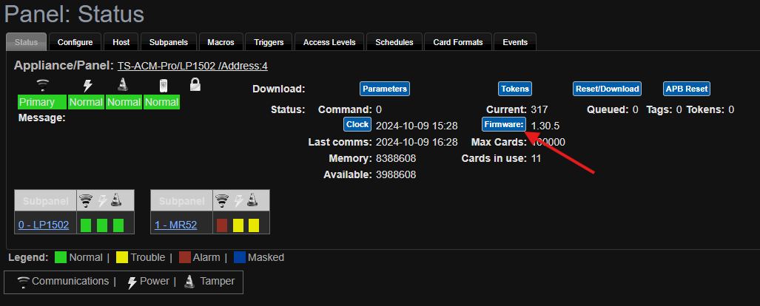
Task: Open the Status tab
Action: [x=26, y=42]
